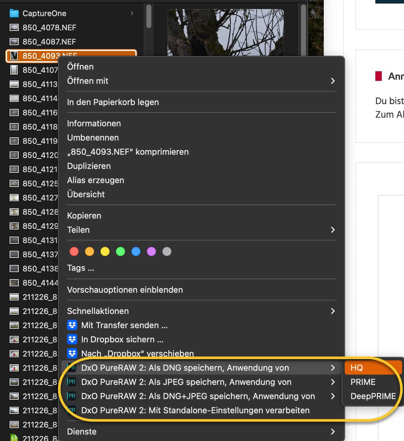Click the highlighted 850_4093.NEF file icon
Image resolution: width=404 pixels, height=441 pixels.
point(14,56)
